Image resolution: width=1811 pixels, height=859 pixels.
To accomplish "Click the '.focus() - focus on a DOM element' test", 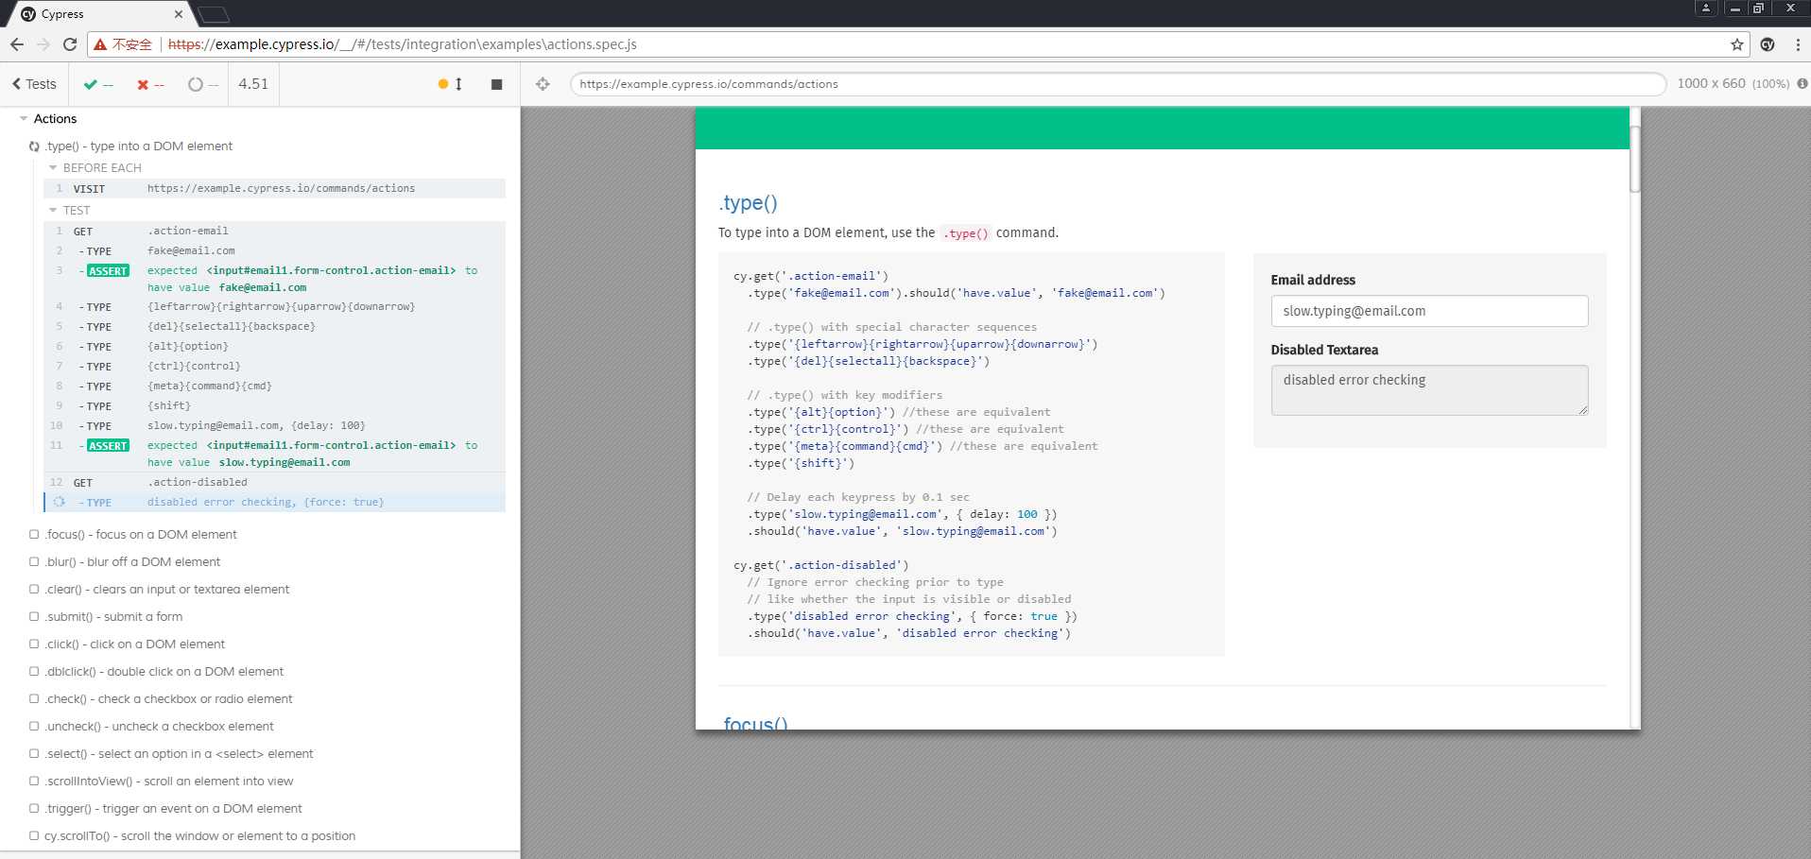I will [141, 534].
